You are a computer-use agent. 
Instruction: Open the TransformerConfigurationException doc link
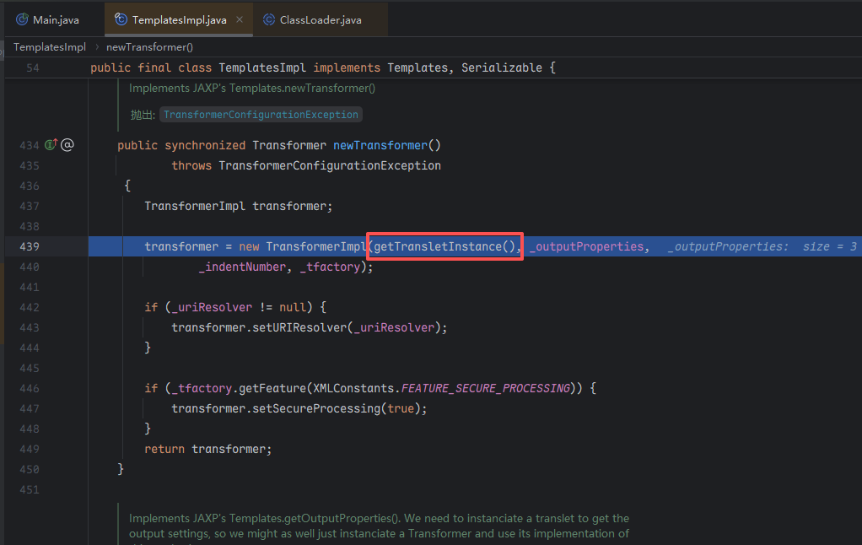pos(261,115)
